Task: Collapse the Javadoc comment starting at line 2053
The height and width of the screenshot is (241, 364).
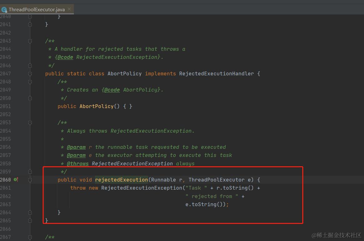Action: [x=30, y=123]
